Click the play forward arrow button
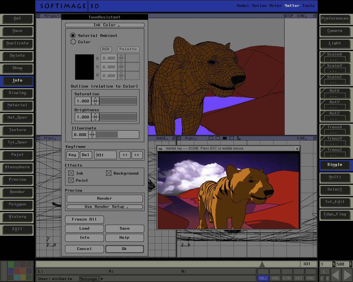353x282 pixels. (347, 275)
